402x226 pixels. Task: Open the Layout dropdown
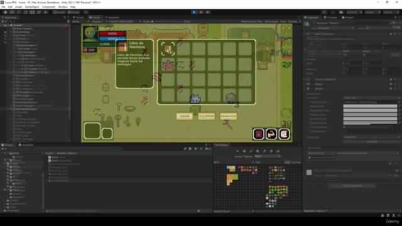coord(391,12)
